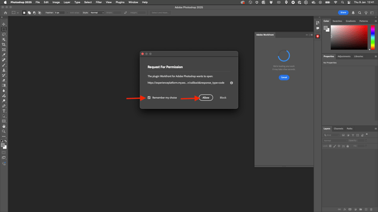378x212 pixels.
Task: Choose Add to selection mode
Action: pyautogui.click(x=29, y=13)
